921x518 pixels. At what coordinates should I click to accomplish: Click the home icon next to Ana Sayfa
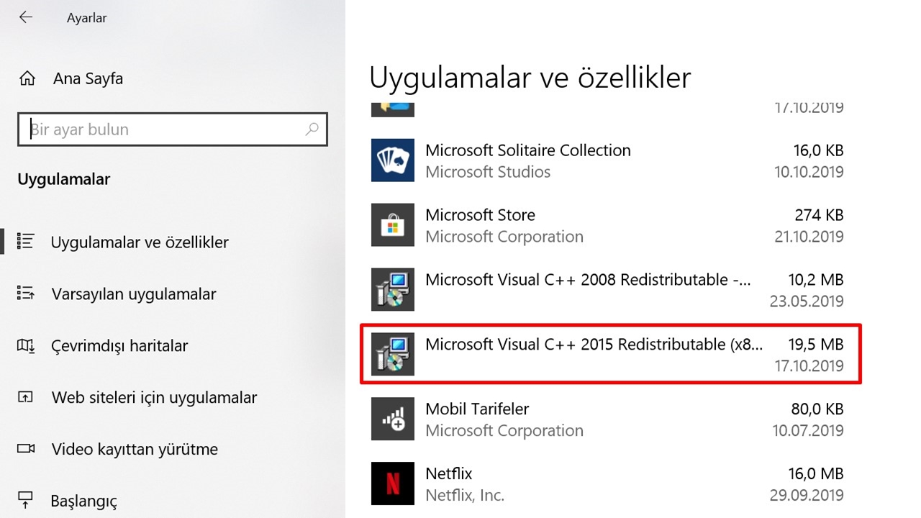27,78
